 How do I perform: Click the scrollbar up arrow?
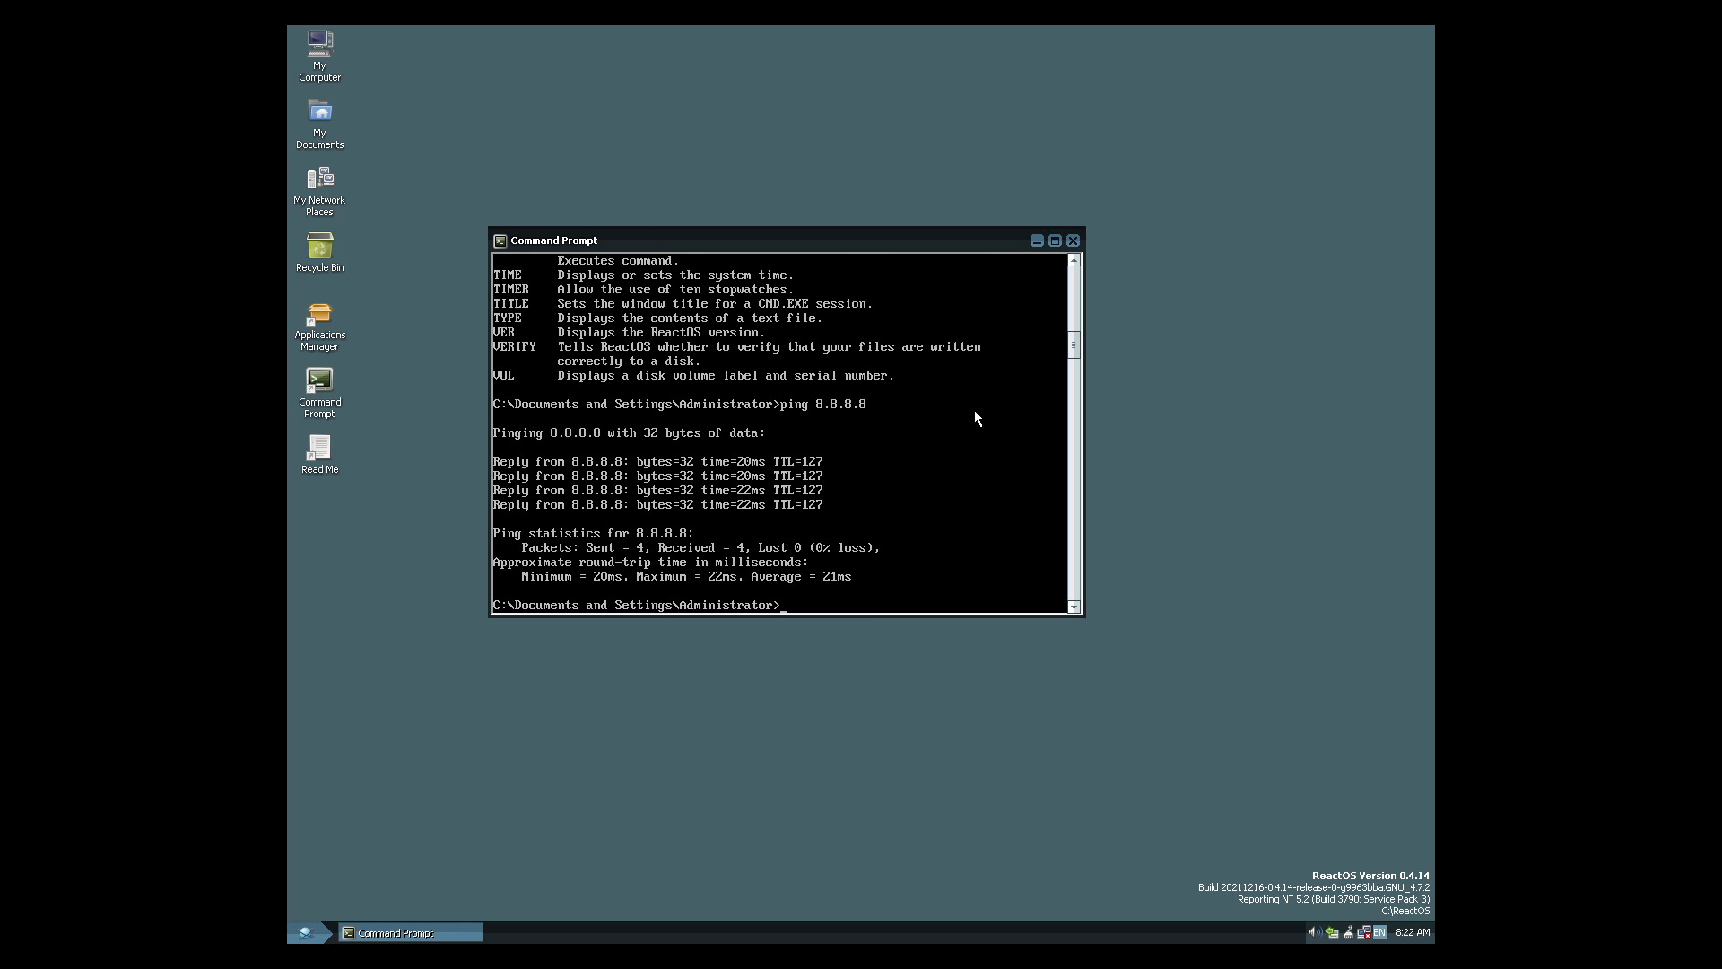pos(1074,260)
